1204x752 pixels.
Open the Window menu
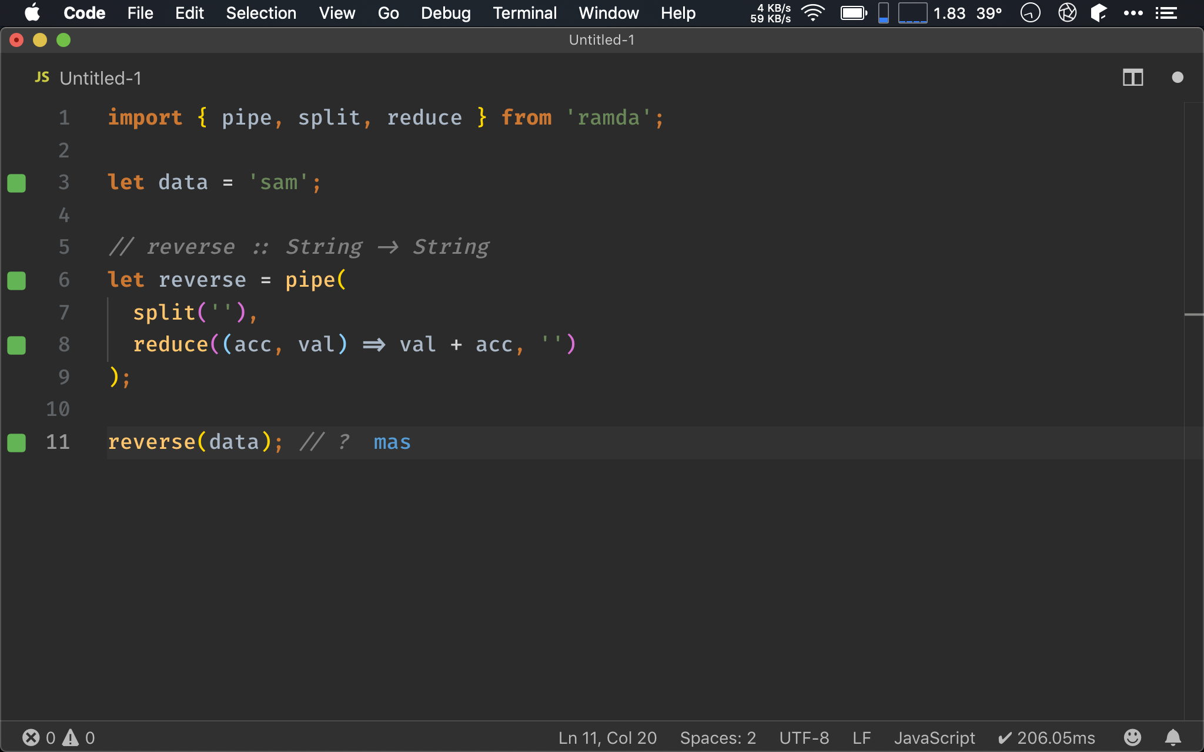[x=608, y=13]
